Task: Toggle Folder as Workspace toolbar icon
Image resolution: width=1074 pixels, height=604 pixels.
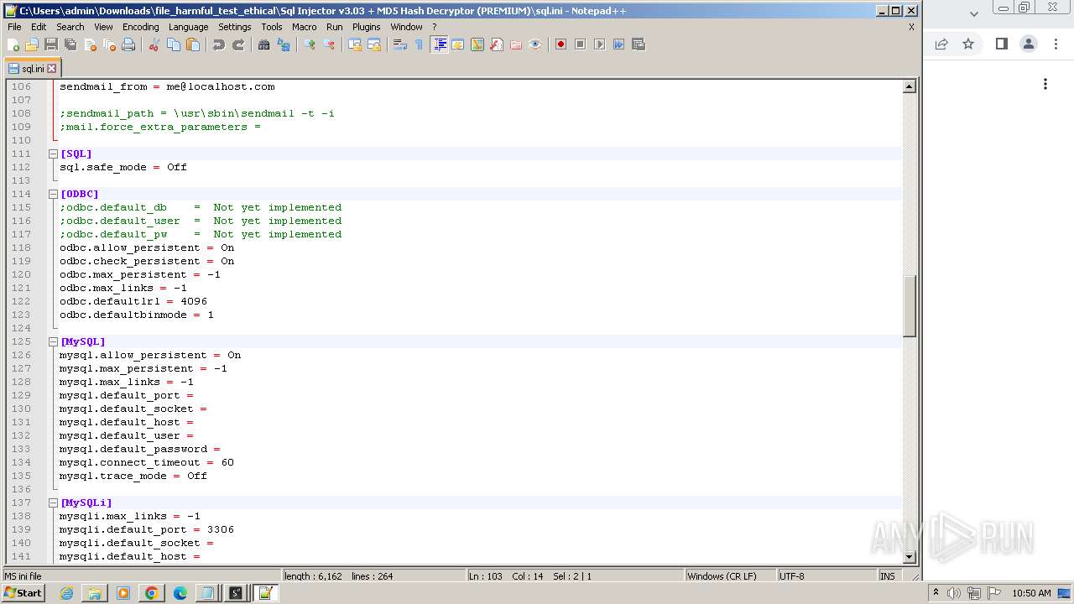Action: (516, 44)
